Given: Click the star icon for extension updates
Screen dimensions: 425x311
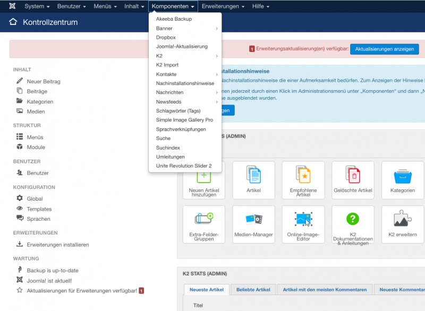Looking at the screenshot, I should pos(20,290).
